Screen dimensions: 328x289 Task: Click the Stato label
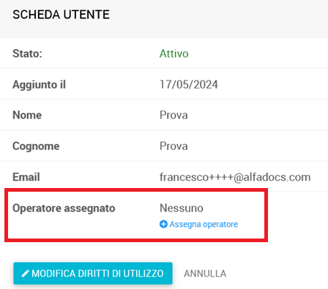coord(27,53)
